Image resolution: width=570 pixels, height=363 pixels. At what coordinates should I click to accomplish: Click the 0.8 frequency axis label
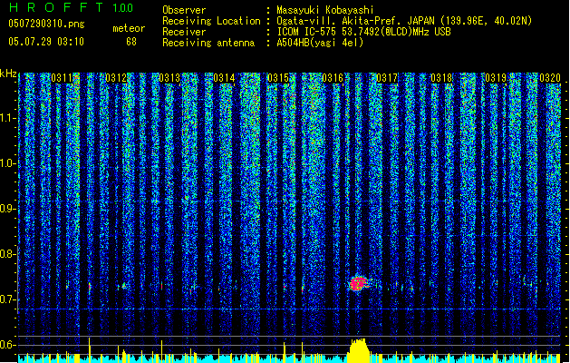pyautogui.click(x=8, y=254)
